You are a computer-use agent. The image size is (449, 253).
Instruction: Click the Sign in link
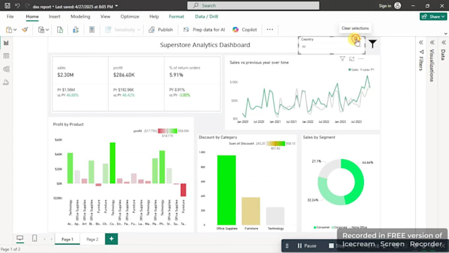[384, 6]
